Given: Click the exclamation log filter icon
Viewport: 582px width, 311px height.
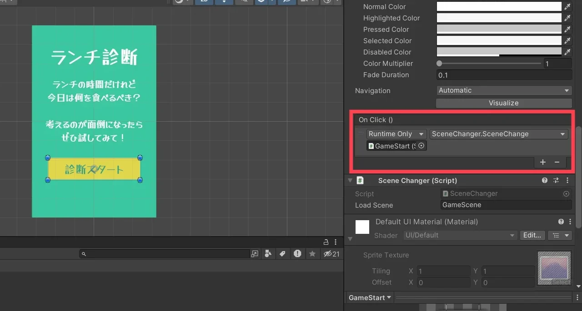Looking at the screenshot, I should tap(297, 254).
